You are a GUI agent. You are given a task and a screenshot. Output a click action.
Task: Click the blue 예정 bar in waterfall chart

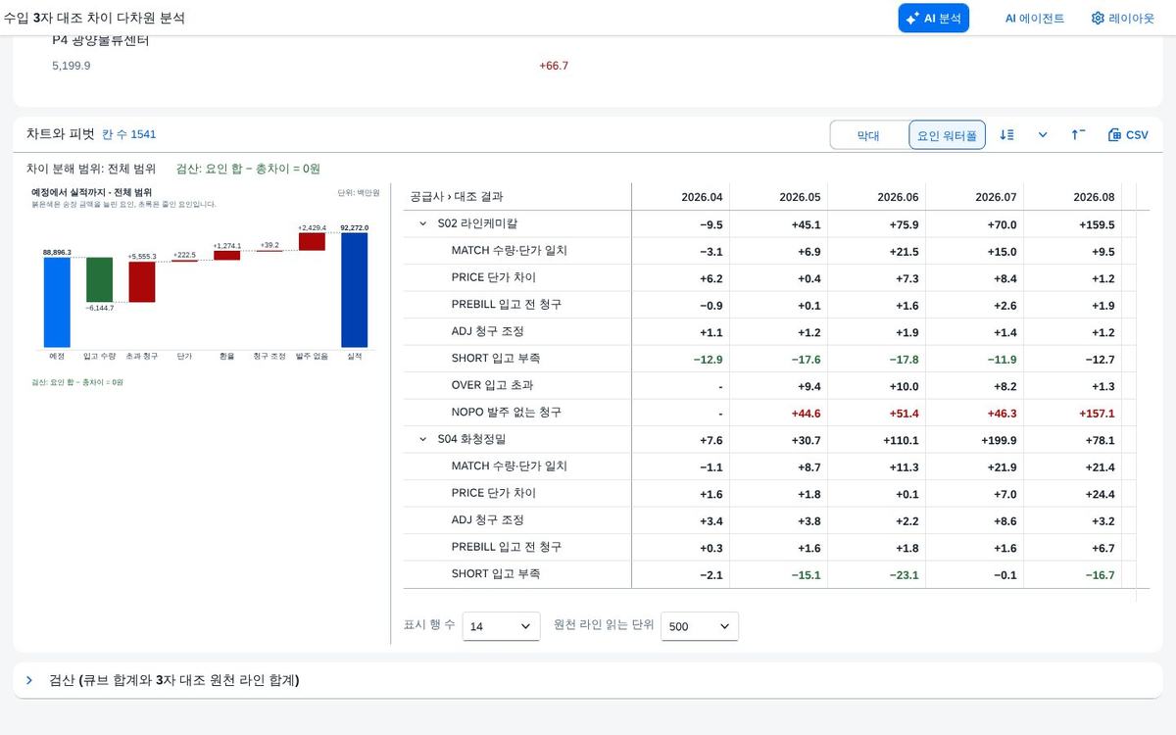[x=57, y=302]
